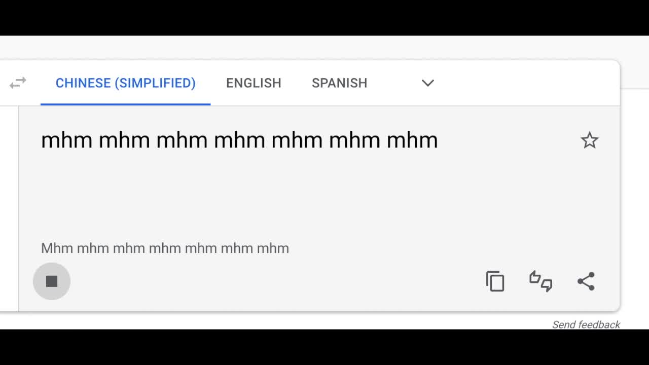Click the first 'mhm' word in translation
Screen dimensions: 649x365
[66, 140]
